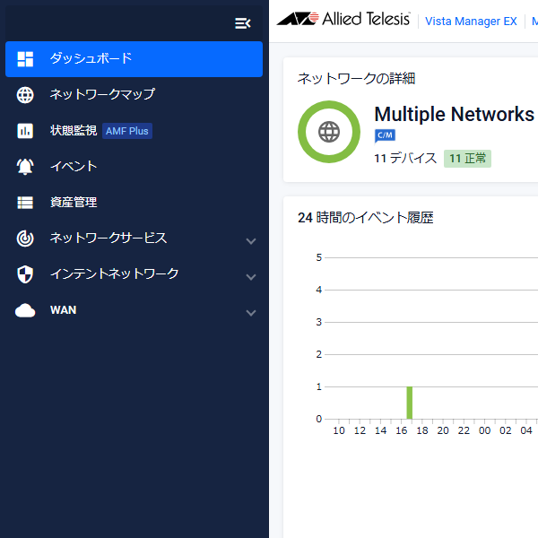Collapse the sidebar with the menu icon

tap(243, 23)
